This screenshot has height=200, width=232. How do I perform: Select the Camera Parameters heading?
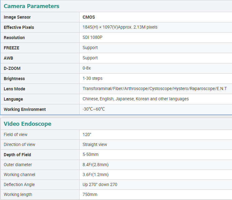pos(31,6)
